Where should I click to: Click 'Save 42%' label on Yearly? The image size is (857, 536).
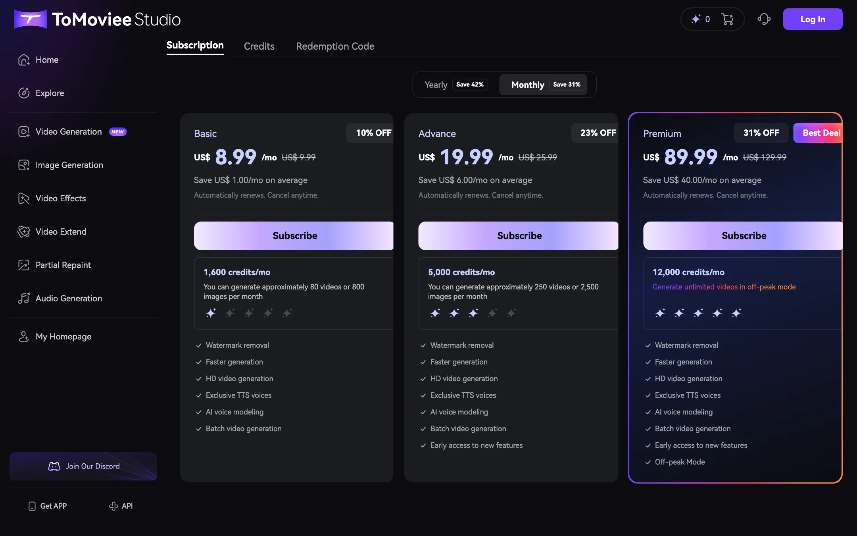coord(470,85)
